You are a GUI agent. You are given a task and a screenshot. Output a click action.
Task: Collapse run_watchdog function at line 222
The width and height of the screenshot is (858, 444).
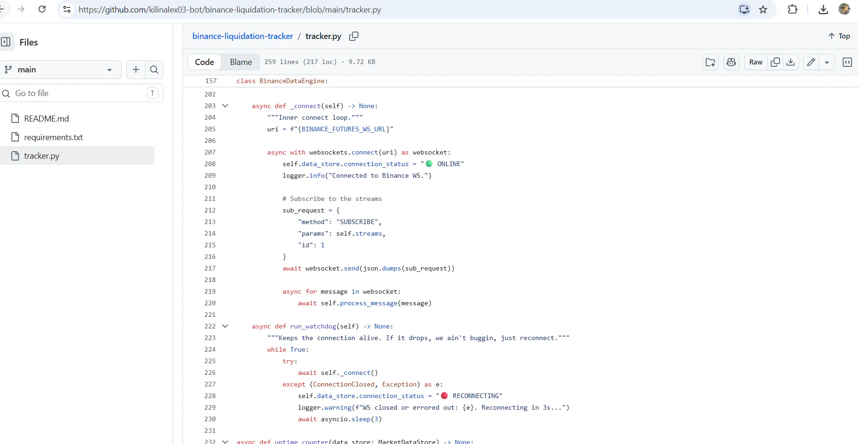[225, 326]
